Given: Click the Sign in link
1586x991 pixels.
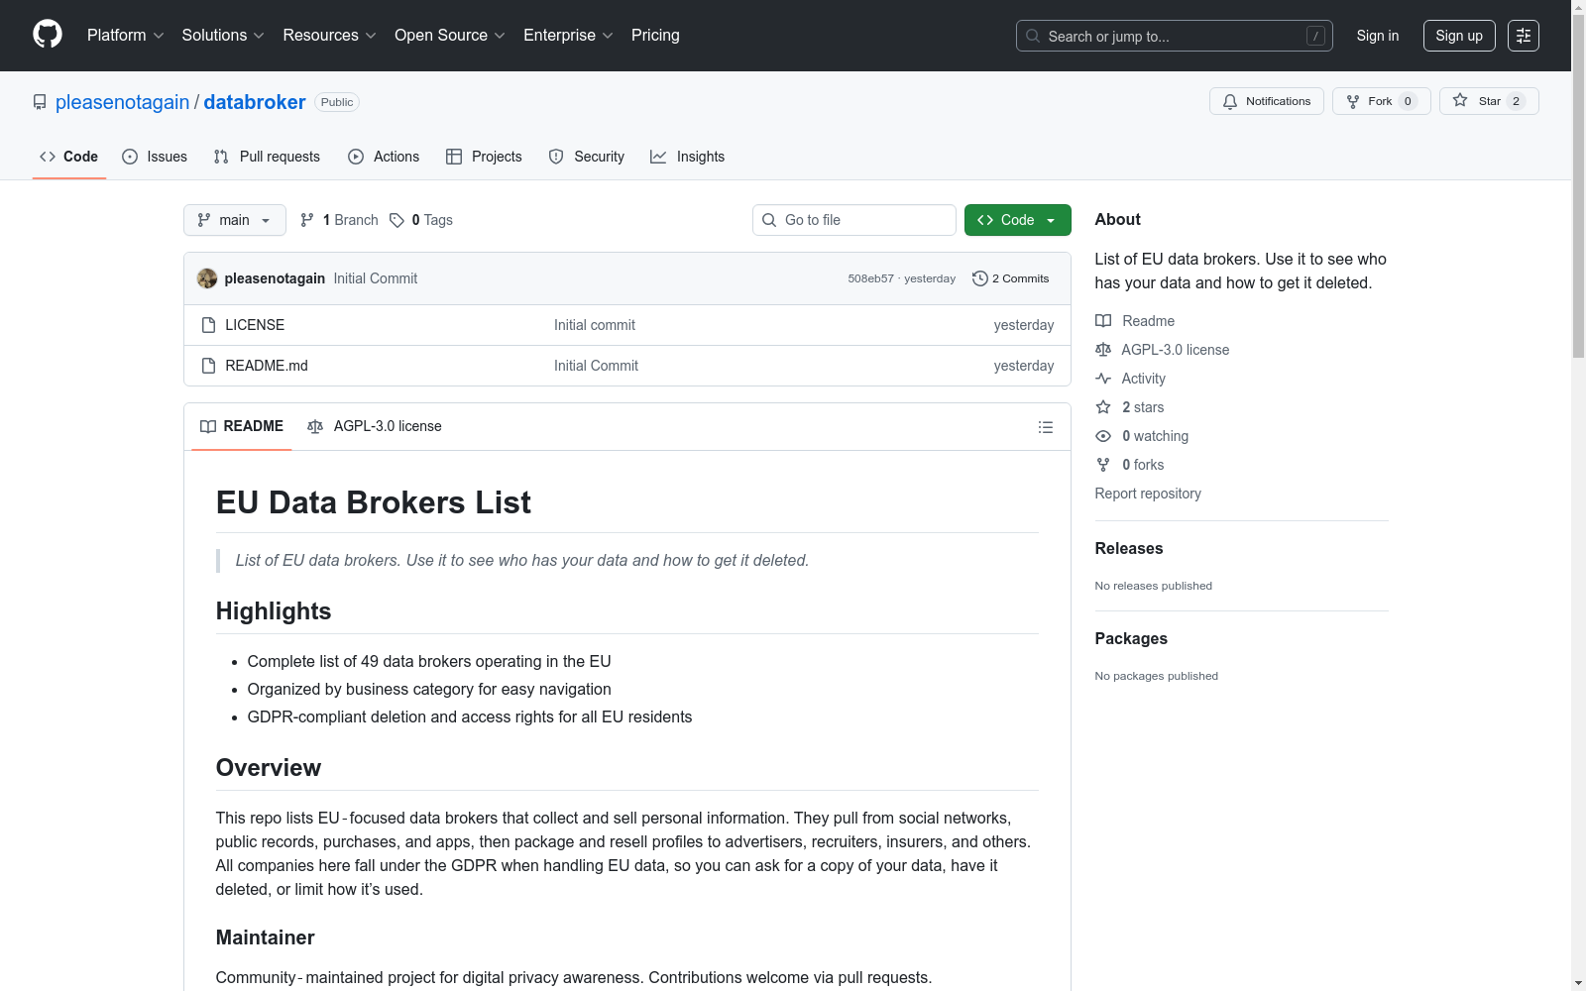Looking at the screenshot, I should point(1378,36).
